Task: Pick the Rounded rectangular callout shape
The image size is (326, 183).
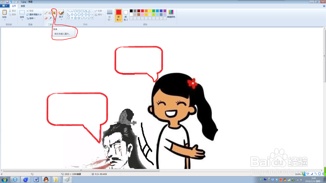Action: pos(82,18)
